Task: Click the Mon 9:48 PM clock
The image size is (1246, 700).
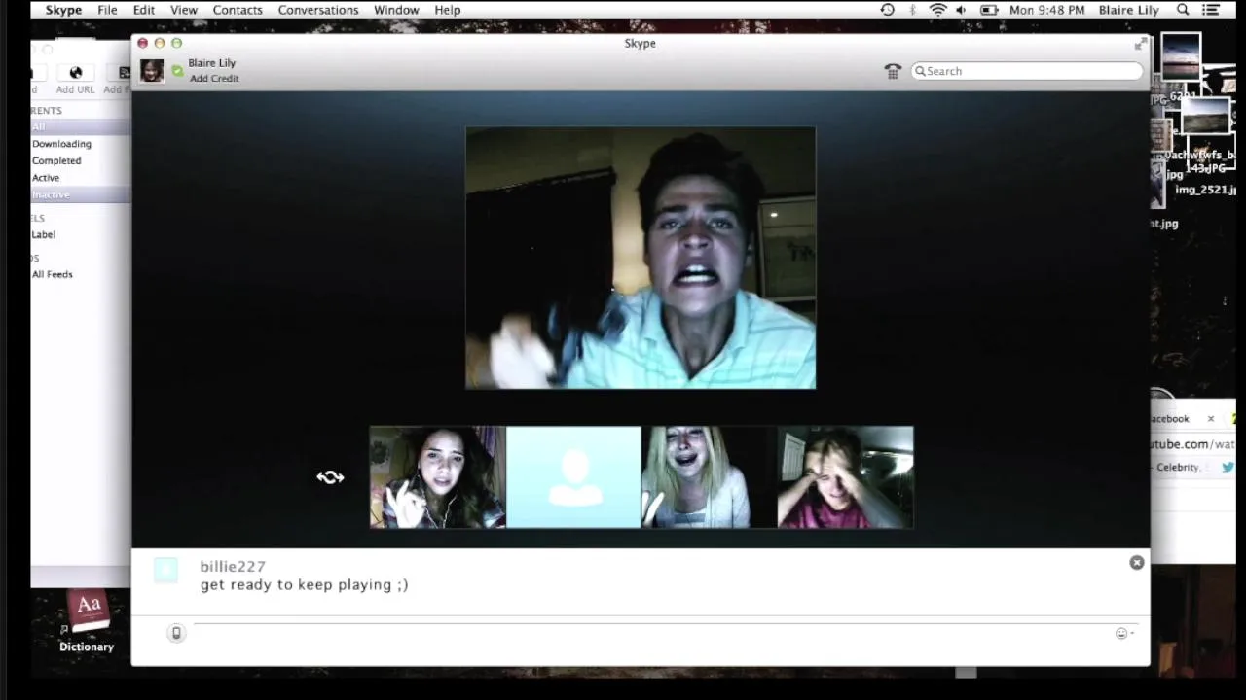Action: tap(1047, 10)
